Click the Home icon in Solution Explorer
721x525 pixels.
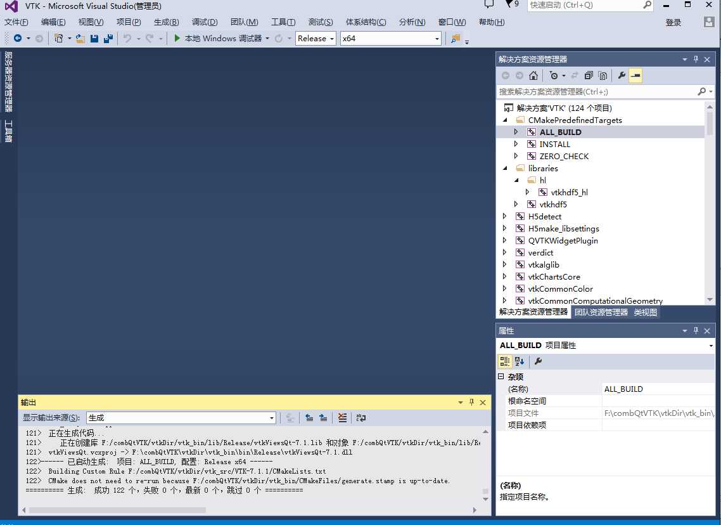(x=533, y=75)
